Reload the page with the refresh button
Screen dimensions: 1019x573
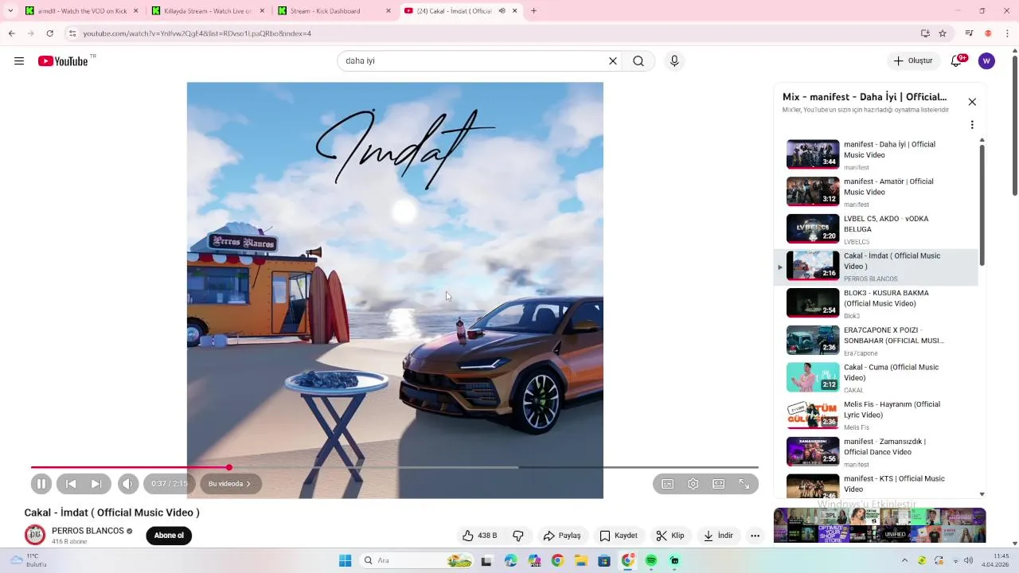(49, 33)
